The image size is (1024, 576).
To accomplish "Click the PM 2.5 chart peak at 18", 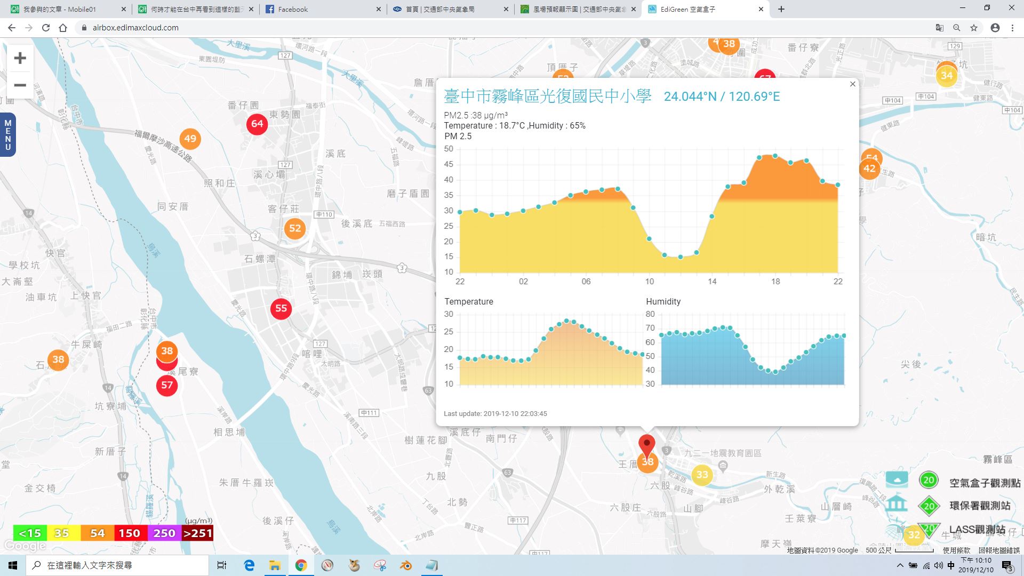I will [x=775, y=156].
